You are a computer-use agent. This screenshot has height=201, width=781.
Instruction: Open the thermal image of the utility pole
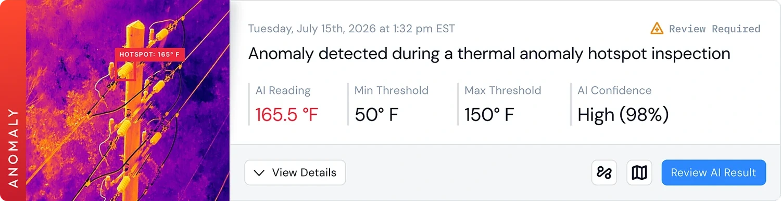(128, 100)
